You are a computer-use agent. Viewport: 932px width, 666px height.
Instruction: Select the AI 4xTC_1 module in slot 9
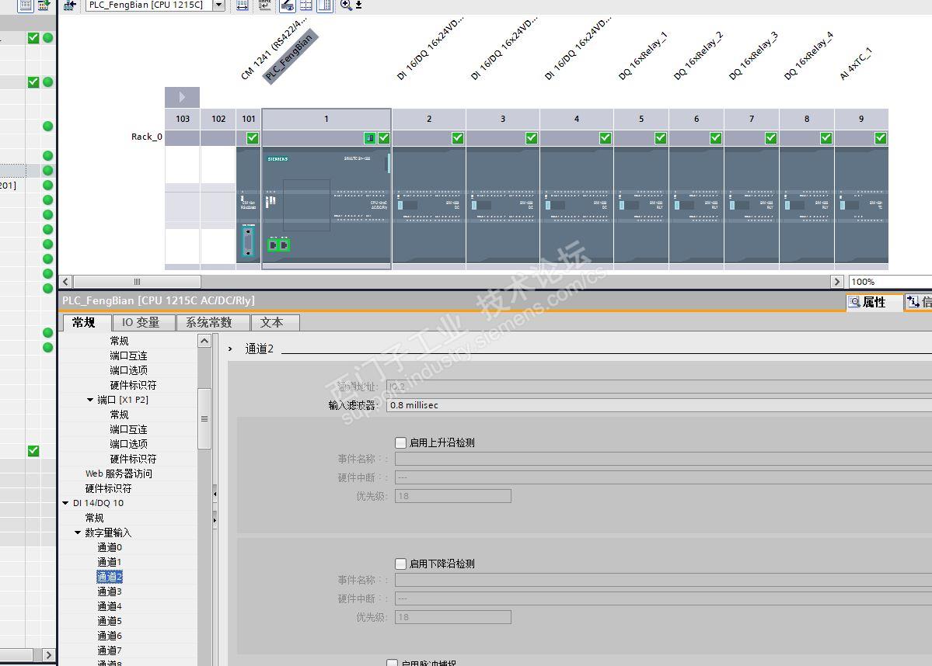pos(862,206)
